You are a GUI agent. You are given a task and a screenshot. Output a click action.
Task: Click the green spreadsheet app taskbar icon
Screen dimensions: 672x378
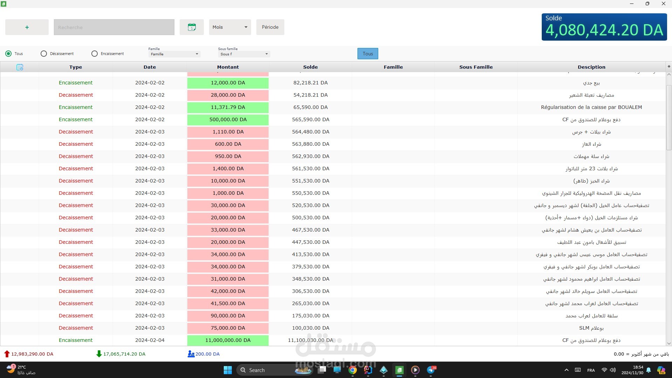(399, 370)
